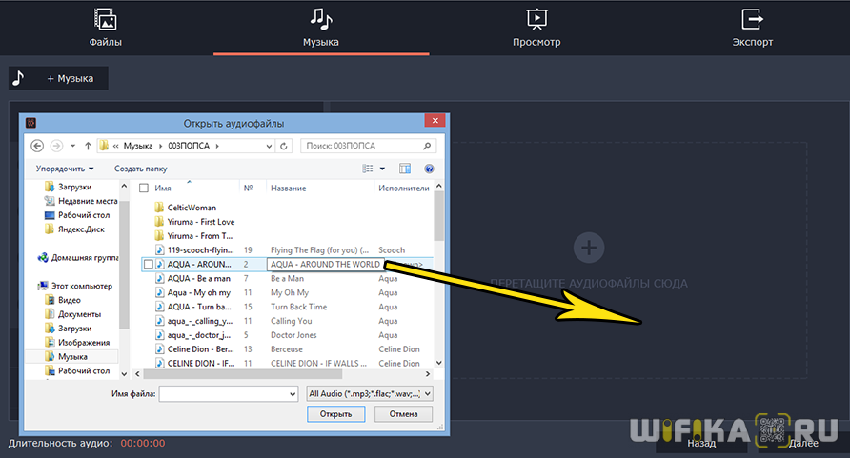Check the AQUA - AROUND file checkbox

[147, 264]
